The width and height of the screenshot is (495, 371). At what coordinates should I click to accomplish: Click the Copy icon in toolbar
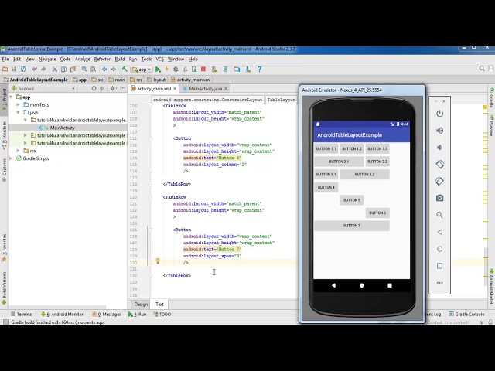coord(63,69)
